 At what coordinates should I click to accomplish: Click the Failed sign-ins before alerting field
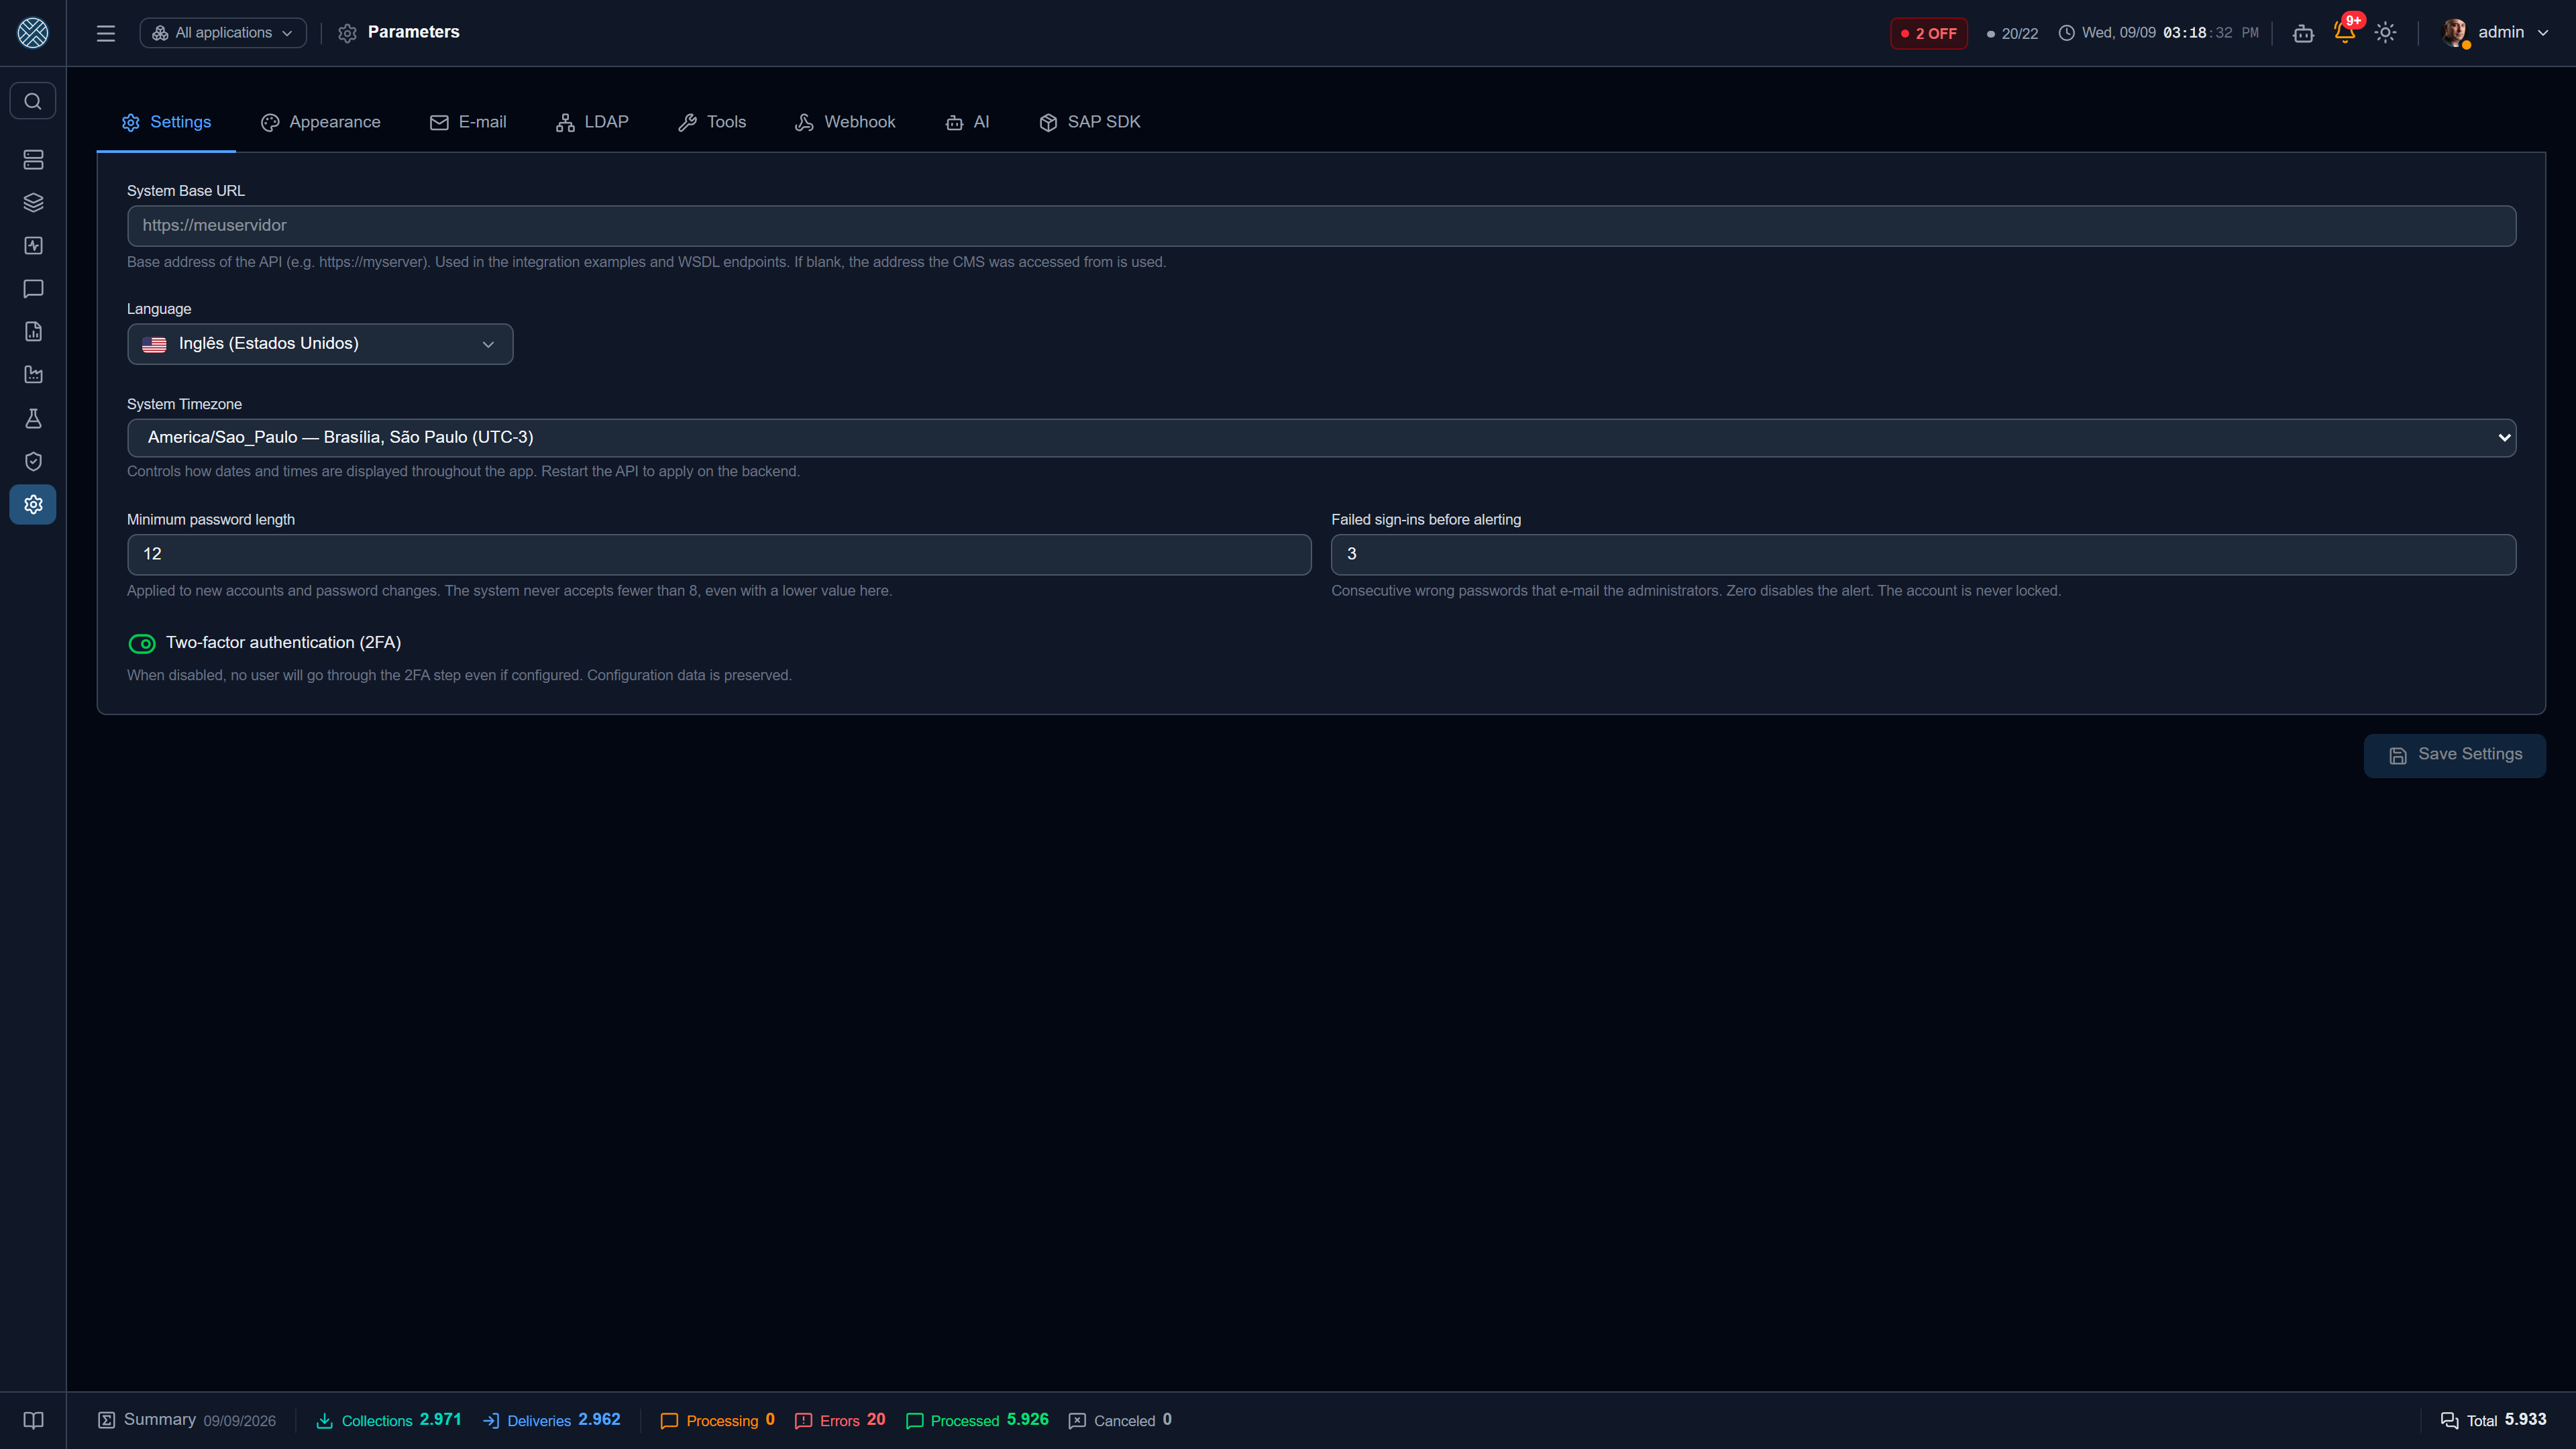click(x=1923, y=554)
